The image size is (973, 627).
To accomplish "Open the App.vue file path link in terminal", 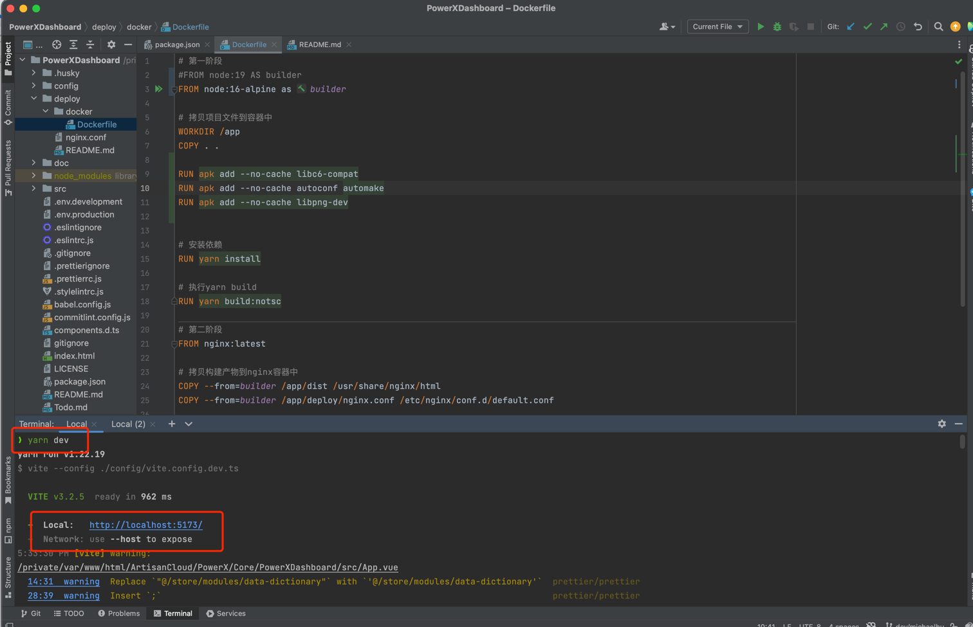I will pyautogui.click(x=208, y=567).
